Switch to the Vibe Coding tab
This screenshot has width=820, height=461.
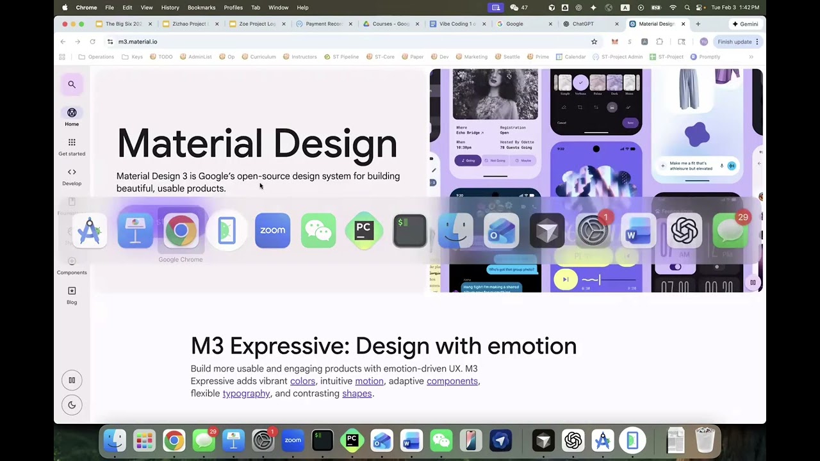[457, 24]
